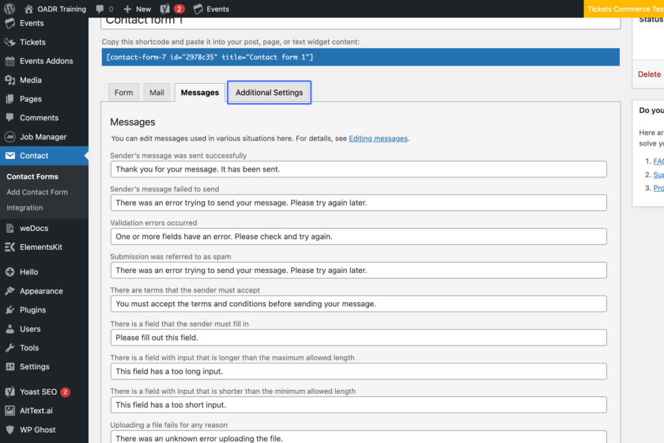This screenshot has width=664, height=443.
Task: Switch to the Form tab
Action: (124, 92)
